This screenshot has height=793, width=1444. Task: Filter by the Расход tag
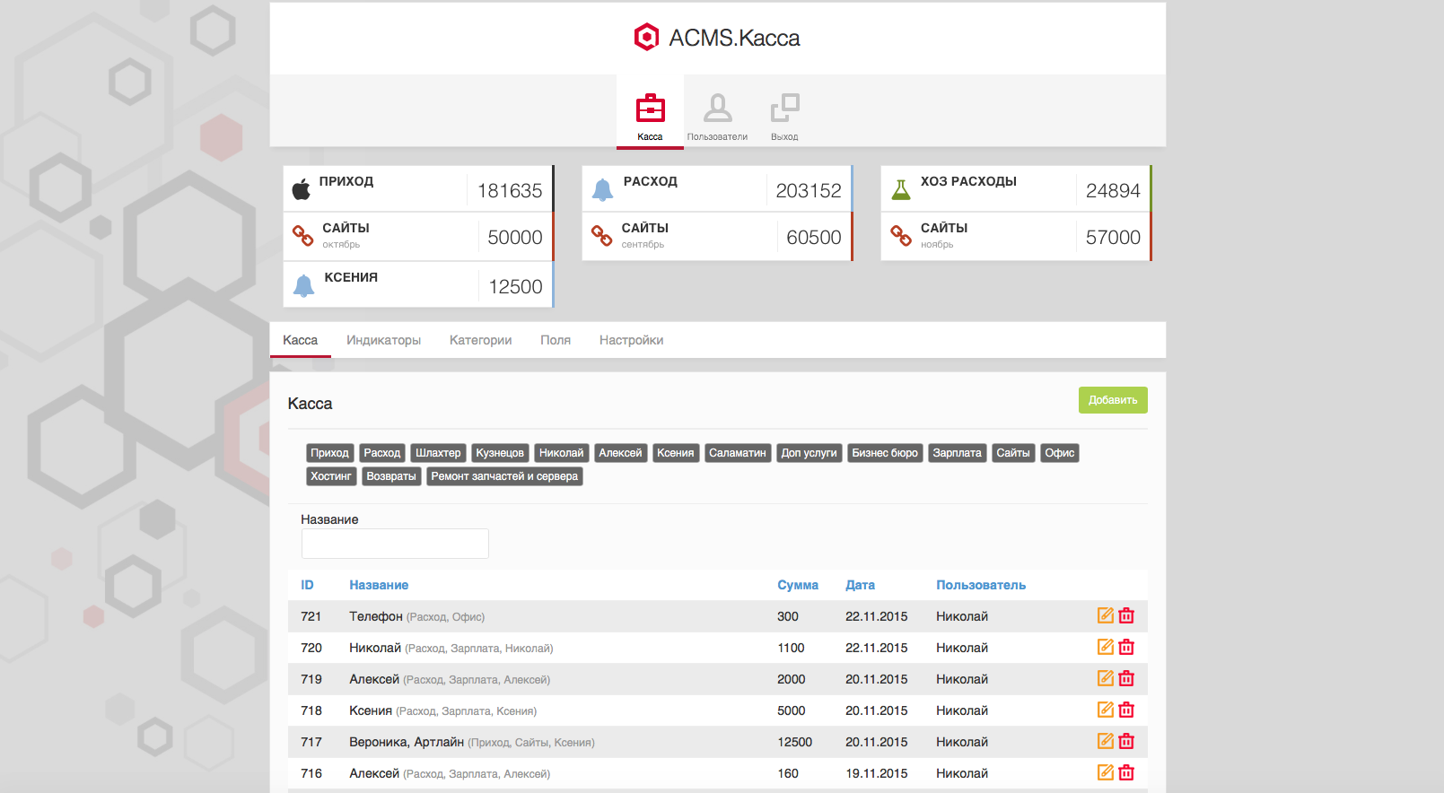[381, 453]
